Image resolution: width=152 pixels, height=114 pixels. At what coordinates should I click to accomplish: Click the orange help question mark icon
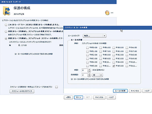[x=107, y=13]
